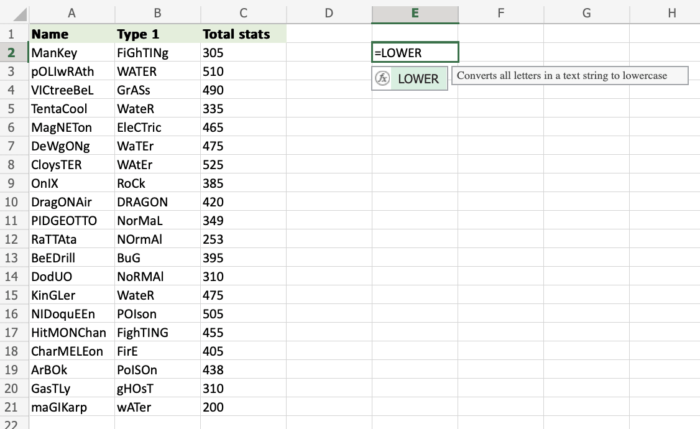Screen dimensions: 700x429
Task: Click the cell with value 525
Action: (243, 165)
